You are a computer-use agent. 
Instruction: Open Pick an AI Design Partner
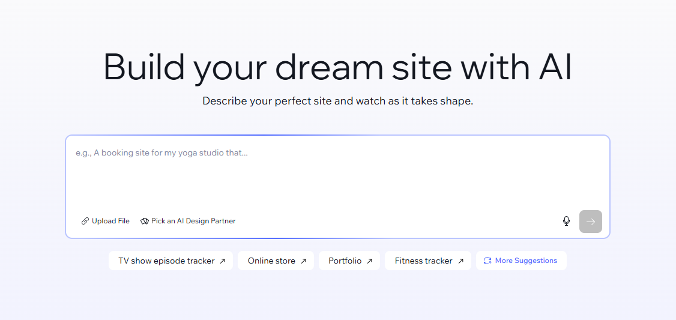[x=188, y=222]
